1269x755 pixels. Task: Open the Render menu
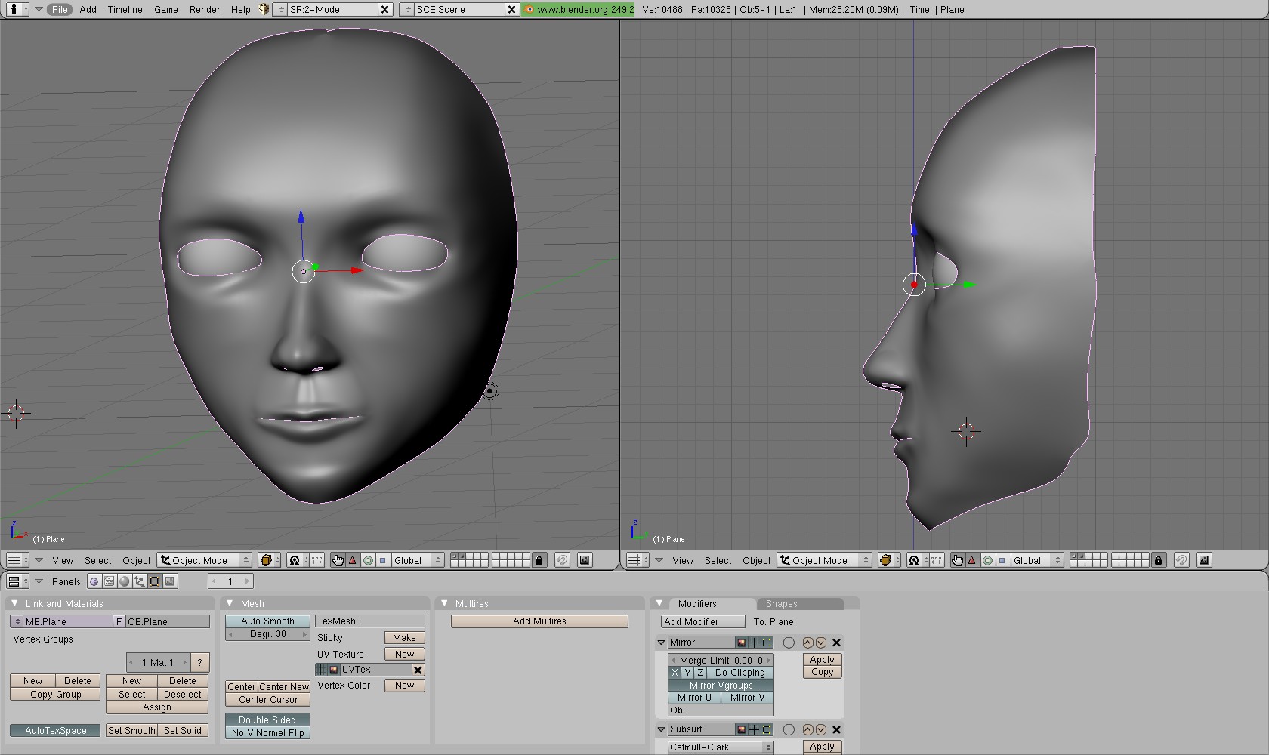tap(204, 10)
